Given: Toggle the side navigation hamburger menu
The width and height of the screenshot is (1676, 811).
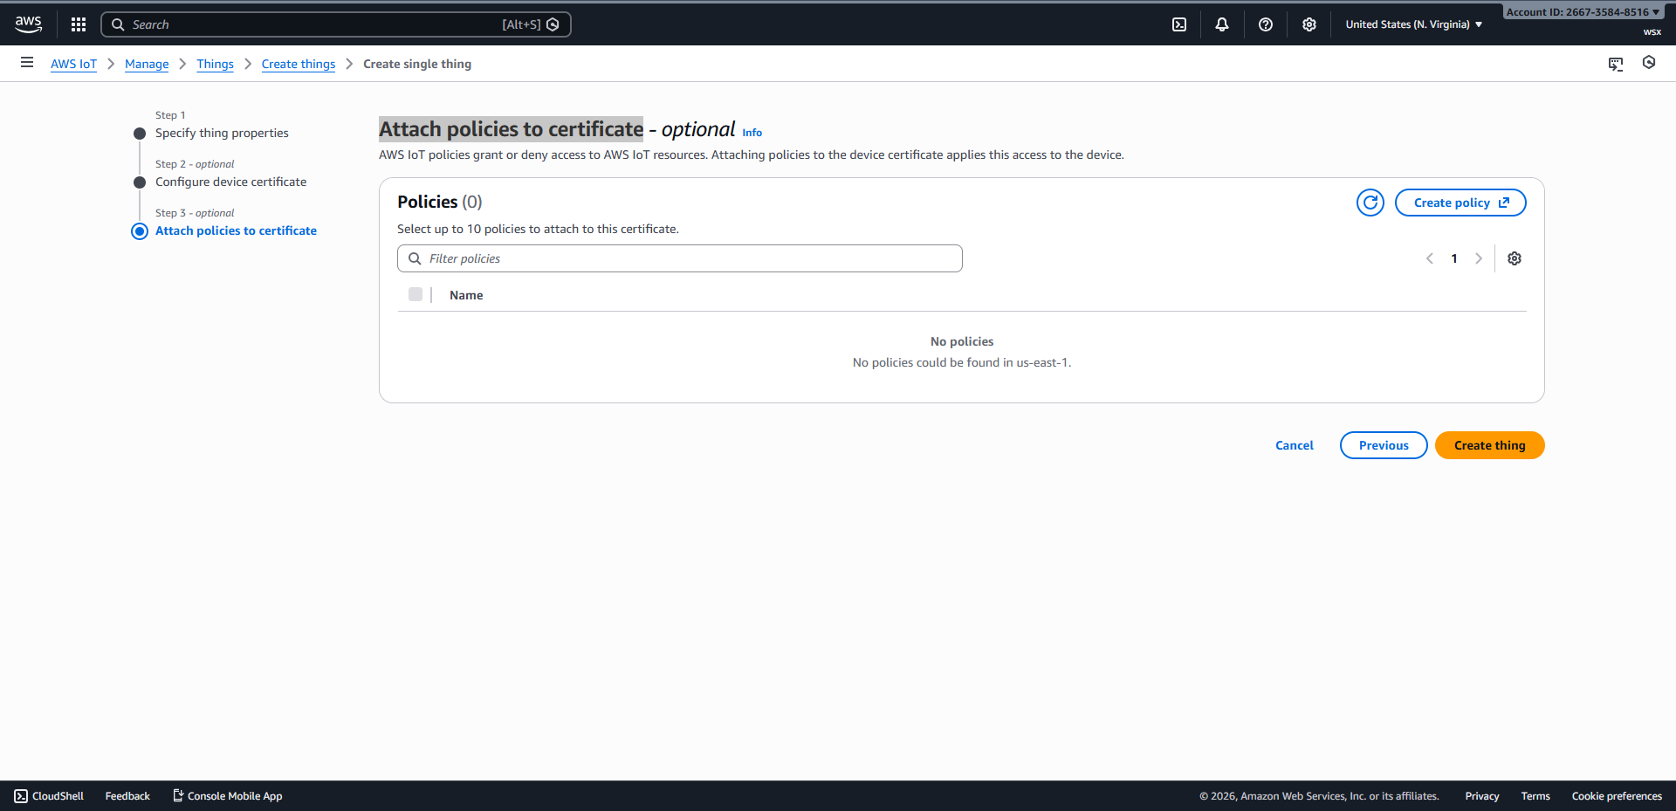Looking at the screenshot, I should click(x=27, y=63).
